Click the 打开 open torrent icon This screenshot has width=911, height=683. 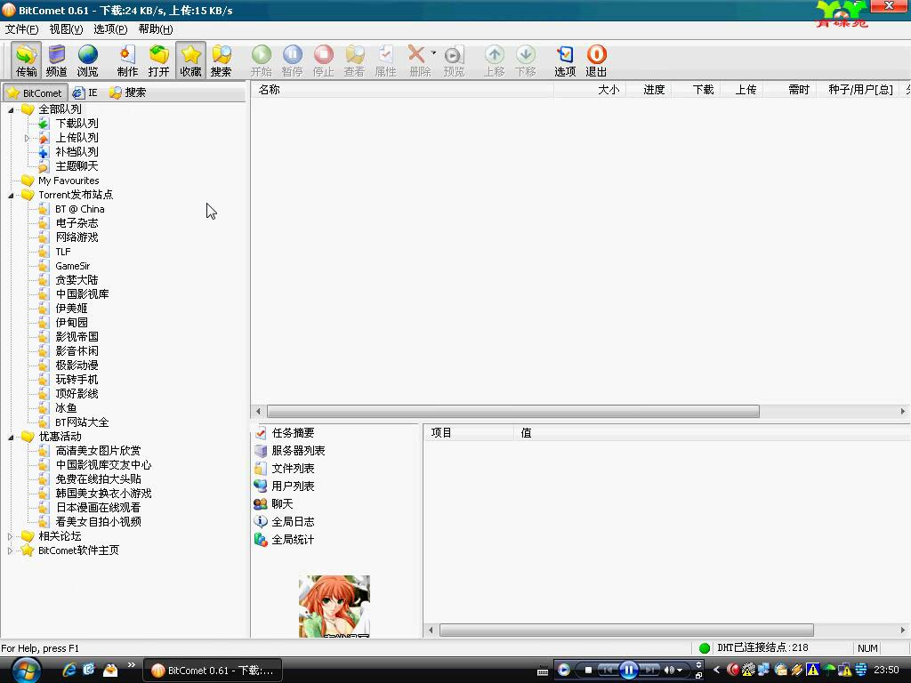point(158,60)
